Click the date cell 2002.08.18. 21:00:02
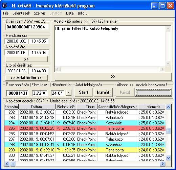This screenshot has width=176, height=170. point(37,112)
